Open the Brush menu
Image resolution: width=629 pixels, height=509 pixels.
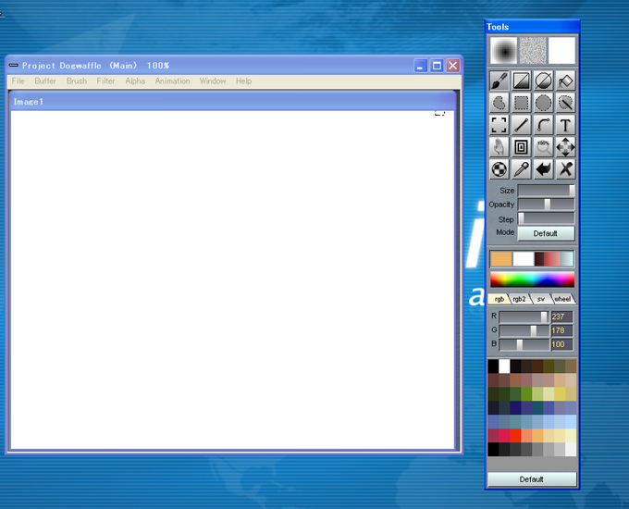tap(77, 81)
